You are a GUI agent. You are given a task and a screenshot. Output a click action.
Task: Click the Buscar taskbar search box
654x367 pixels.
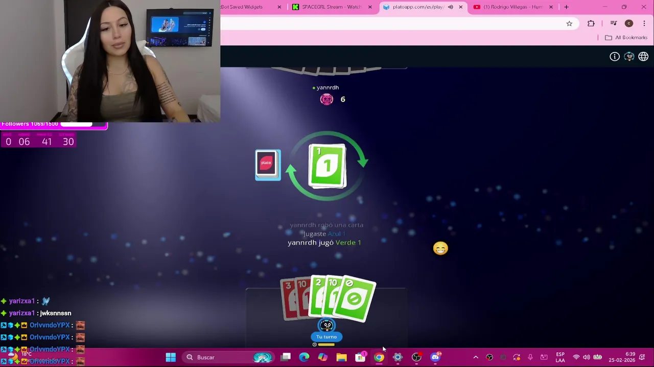point(227,357)
